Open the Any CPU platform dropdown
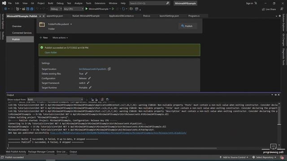 point(74,9)
